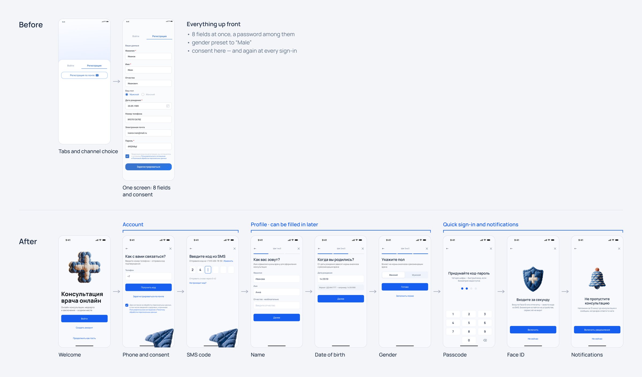Viewport: 642px width, 377px height.
Task: Close the Phone and consent screen
Action: click(170, 249)
